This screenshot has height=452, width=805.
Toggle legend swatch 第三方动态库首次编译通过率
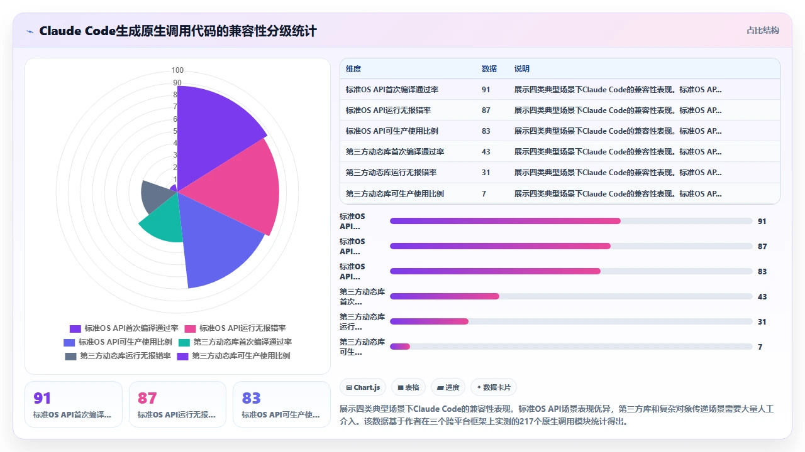[184, 342]
